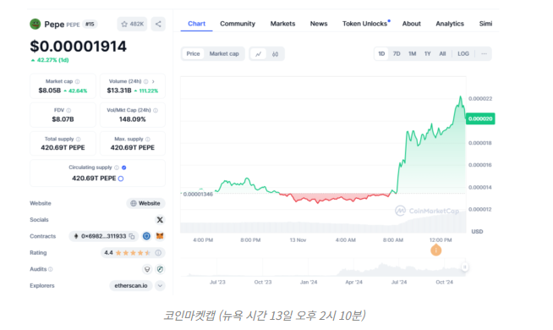Copy the contract address using the copy icon
This screenshot has width=553, height=330.
pos(132,236)
